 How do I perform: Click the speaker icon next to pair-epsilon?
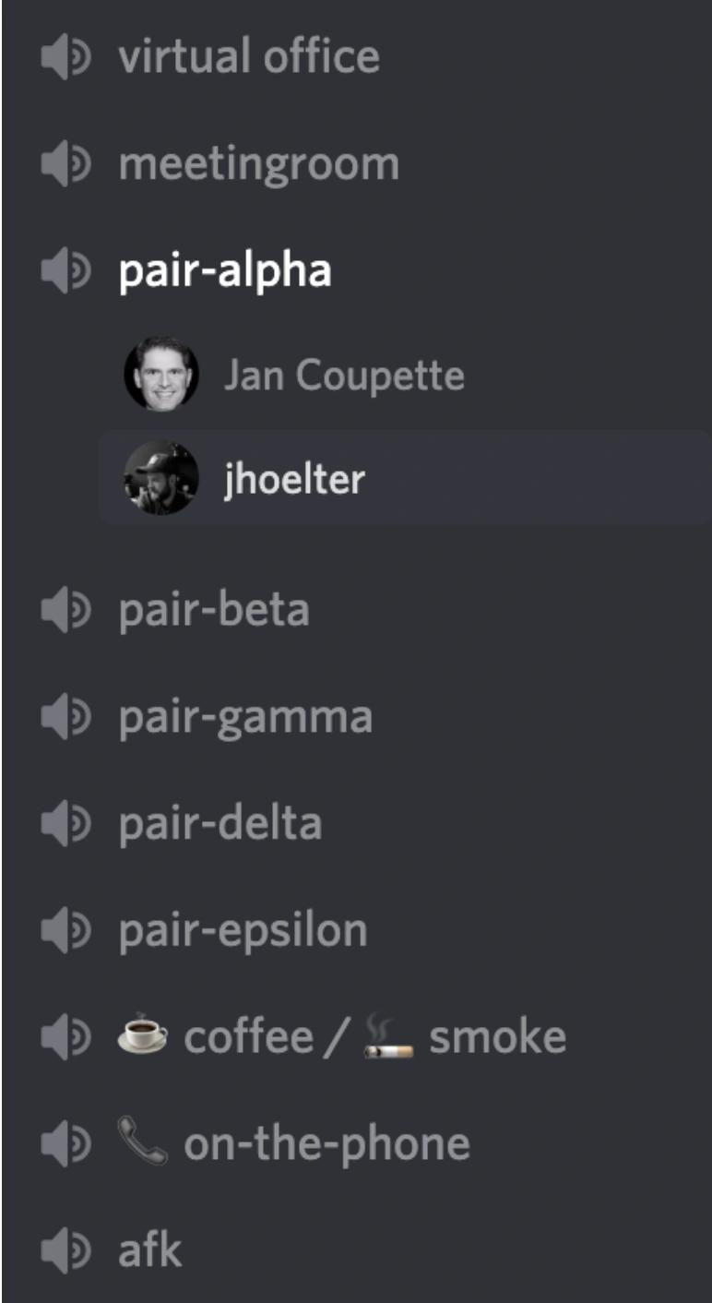[65, 930]
